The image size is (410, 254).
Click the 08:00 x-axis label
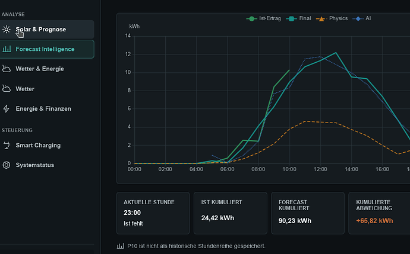point(258,169)
